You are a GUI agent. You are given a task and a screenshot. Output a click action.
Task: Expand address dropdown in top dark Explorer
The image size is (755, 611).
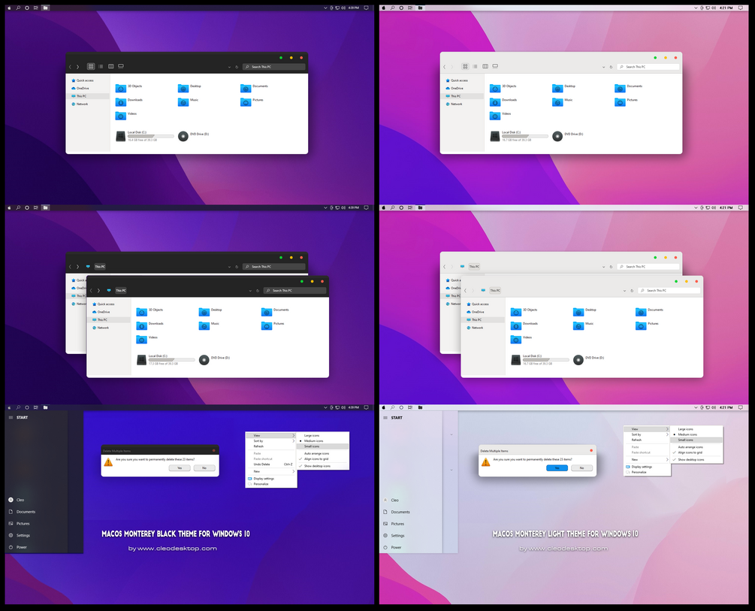pos(229,67)
